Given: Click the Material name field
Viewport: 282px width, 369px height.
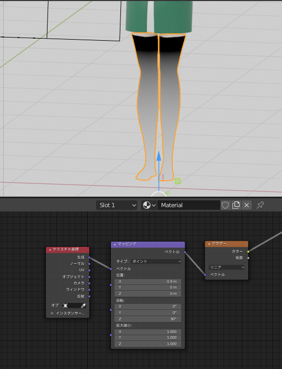Looking at the screenshot, I should click(x=189, y=205).
